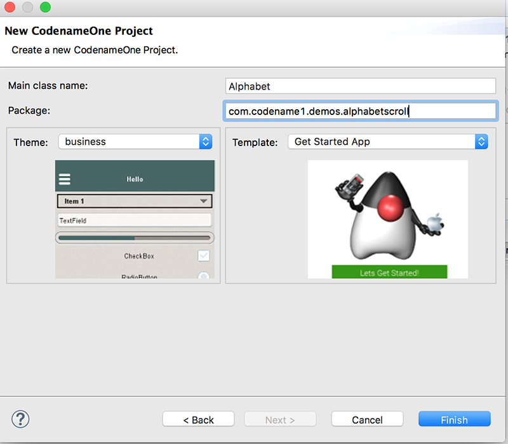Click the Package name input field

tap(360, 111)
